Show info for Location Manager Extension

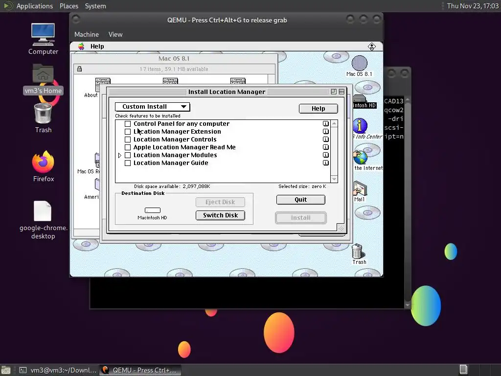point(325,131)
